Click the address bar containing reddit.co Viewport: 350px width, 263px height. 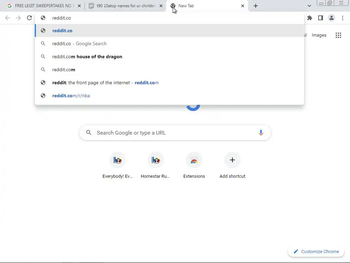coord(170,18)
